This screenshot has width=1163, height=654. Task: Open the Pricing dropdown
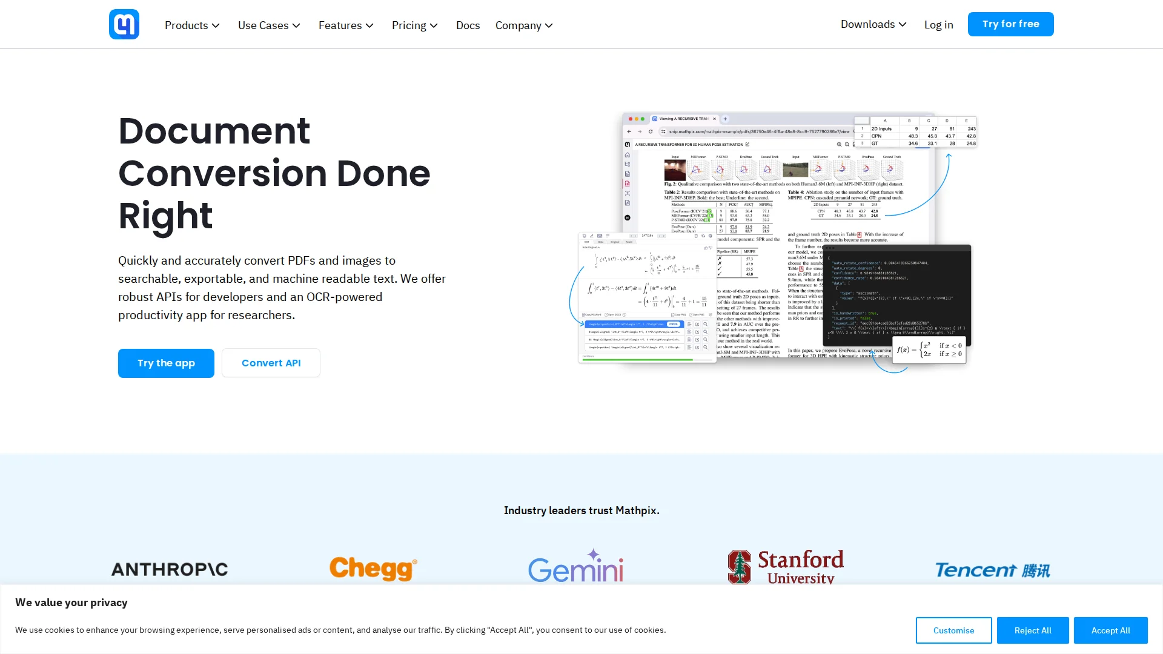[x=414, y=25]
